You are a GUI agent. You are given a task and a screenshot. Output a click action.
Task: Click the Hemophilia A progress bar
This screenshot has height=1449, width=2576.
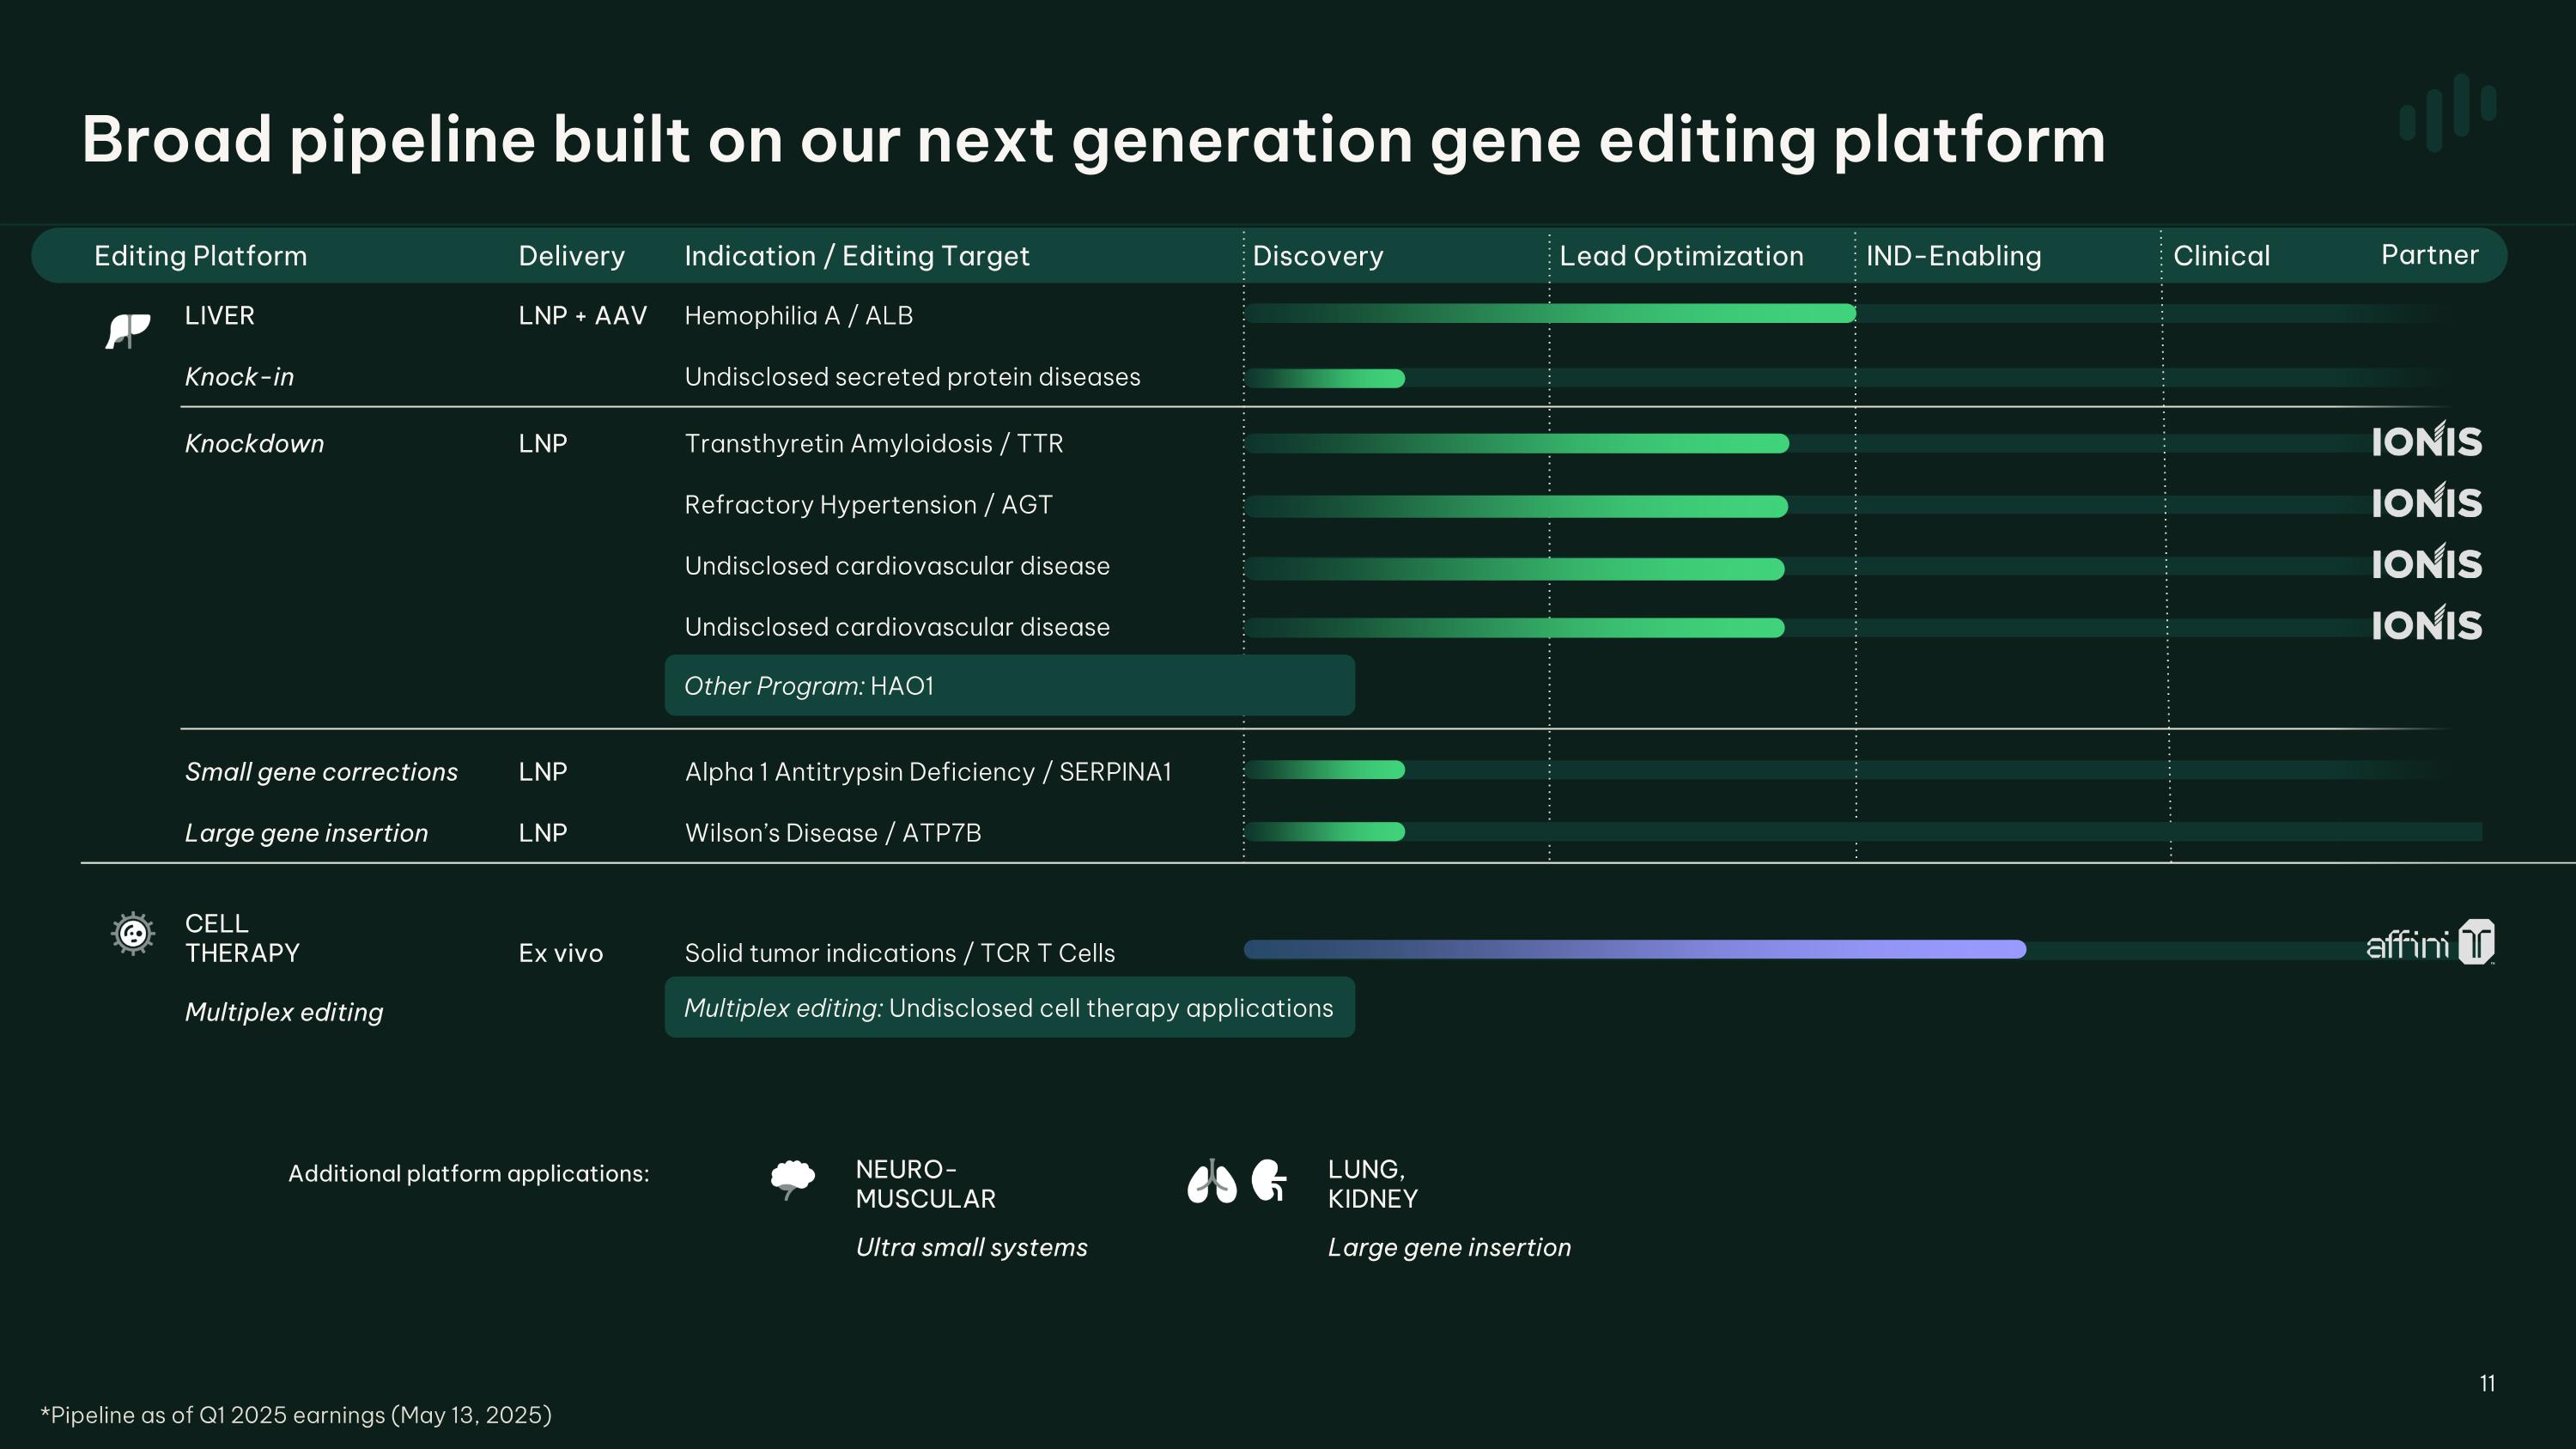tap(1550, 314)
